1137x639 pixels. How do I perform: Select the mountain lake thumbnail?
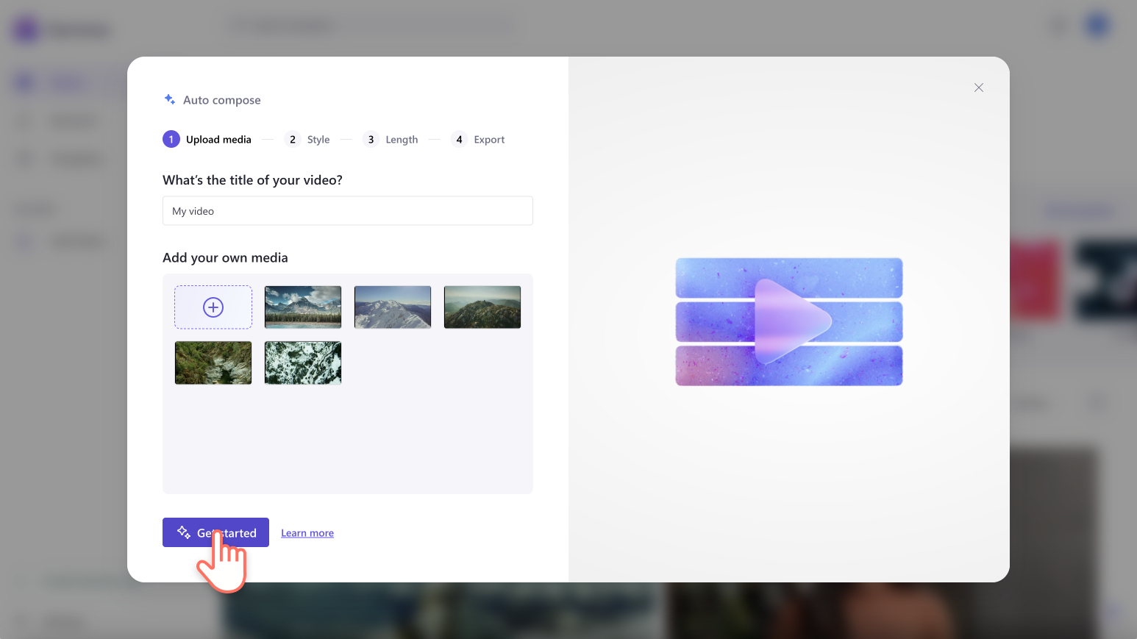[x=302, y=307]
